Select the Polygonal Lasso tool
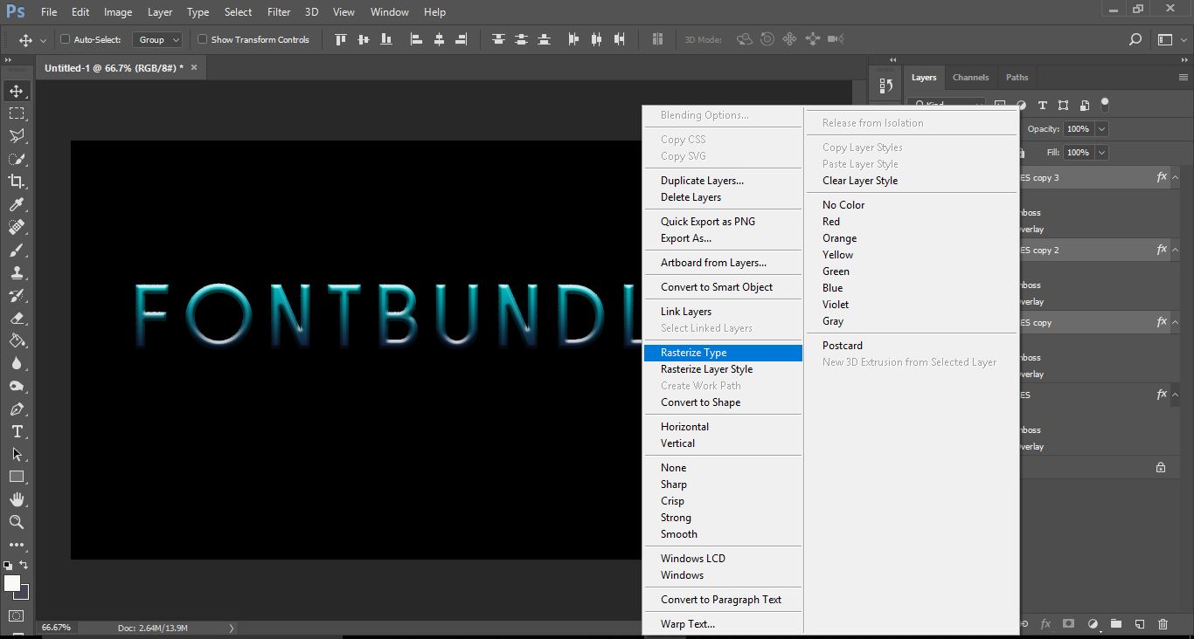Viewport: 1194px width, 639px height. click(x=17, y=136)
